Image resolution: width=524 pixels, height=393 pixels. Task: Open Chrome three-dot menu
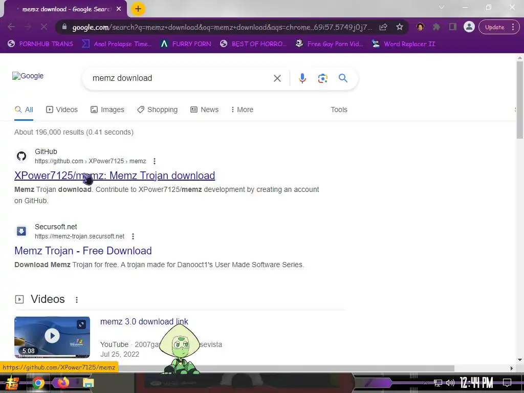click(x=513, y=27)
